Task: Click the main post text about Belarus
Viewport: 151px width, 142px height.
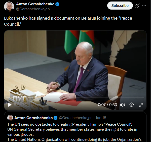Action: coord(68,21)
